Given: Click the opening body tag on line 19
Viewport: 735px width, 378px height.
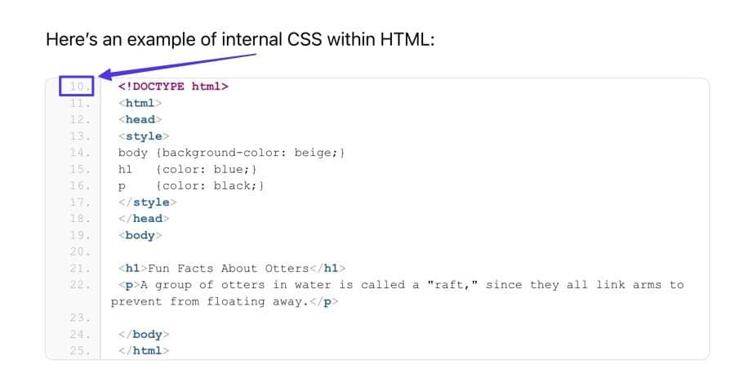Looking at the screenshot, I should tap(140, 235).
